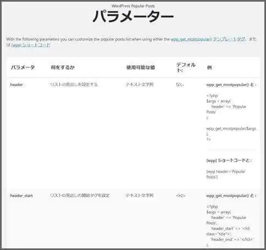Select テキスト文字列 in the header_start row
The width and height of the screenshot is (266, 250).
click(x=140, y=195)
